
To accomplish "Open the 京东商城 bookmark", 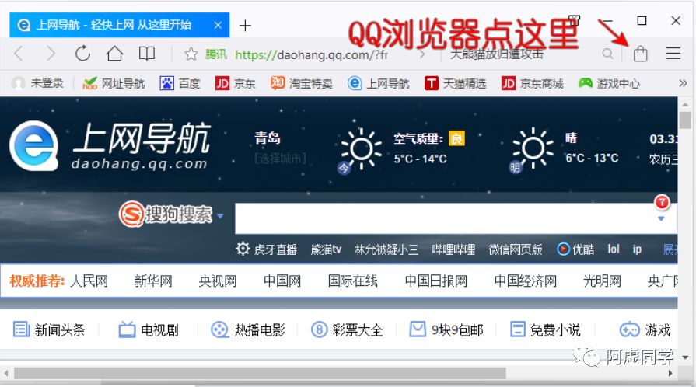I will tap(532, 83).
